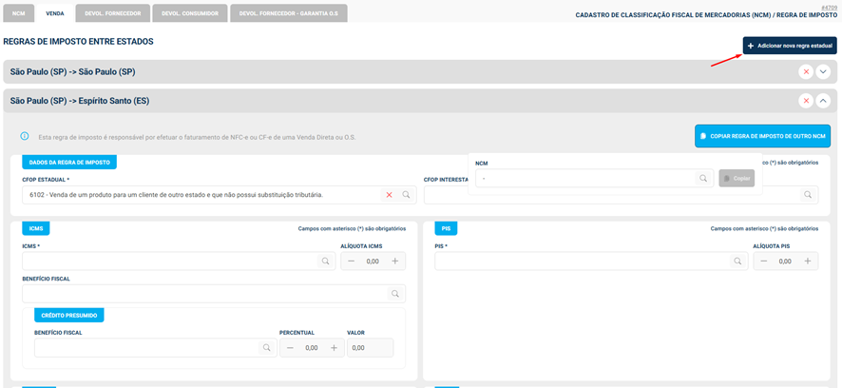
Task: Click search icon in CFOP Estadual field
Action: pyautogui.click(x=406, y=195)
